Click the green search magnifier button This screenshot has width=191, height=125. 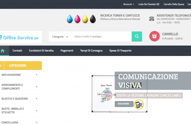click(137, 36)
